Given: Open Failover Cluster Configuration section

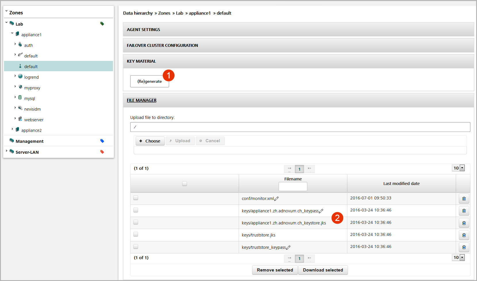Looking at the screenshot, I should click(x=298, y=45).
